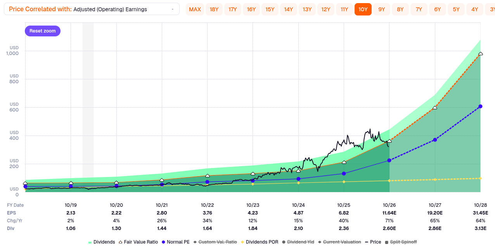Click the dividend value 3.13E
This screenshot has width=495, height=249.
(480, 228)
